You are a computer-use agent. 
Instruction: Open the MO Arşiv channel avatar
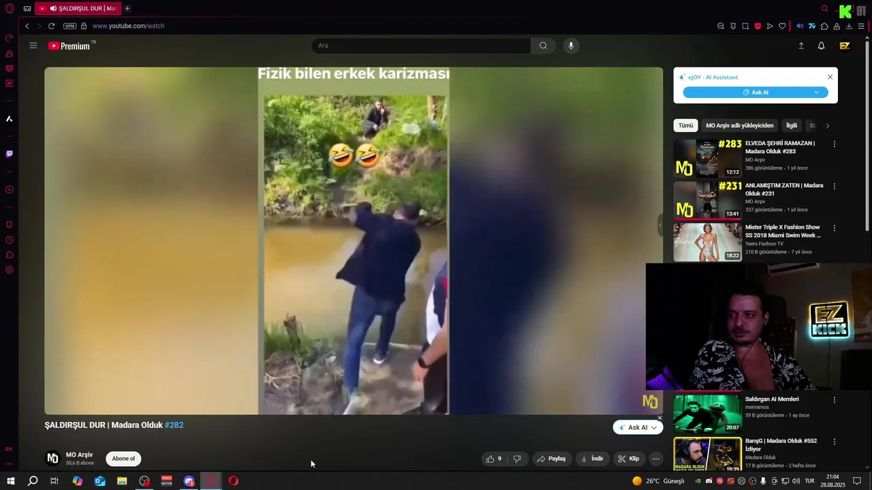(52, 459)
